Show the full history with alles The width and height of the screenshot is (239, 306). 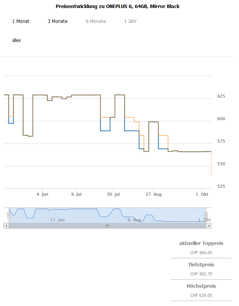pos(16,40)
